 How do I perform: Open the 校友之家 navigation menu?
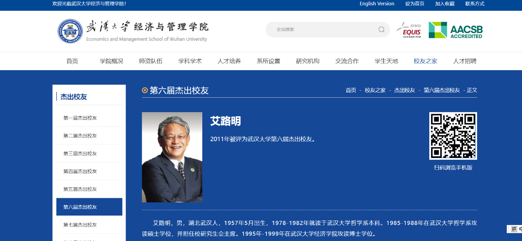tap(426, 61)
